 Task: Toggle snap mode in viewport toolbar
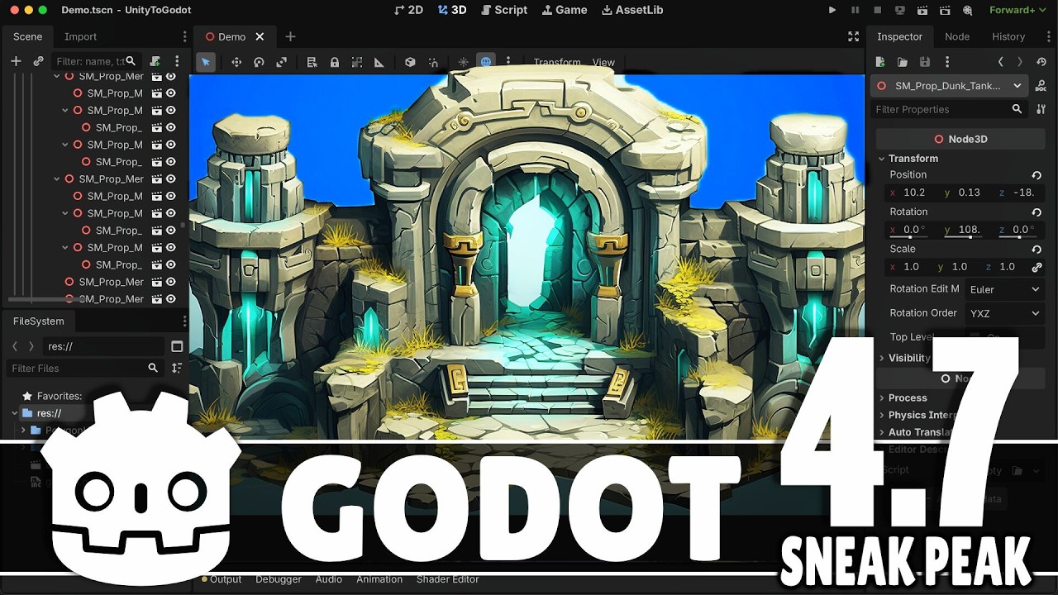(x=432, y=62)
